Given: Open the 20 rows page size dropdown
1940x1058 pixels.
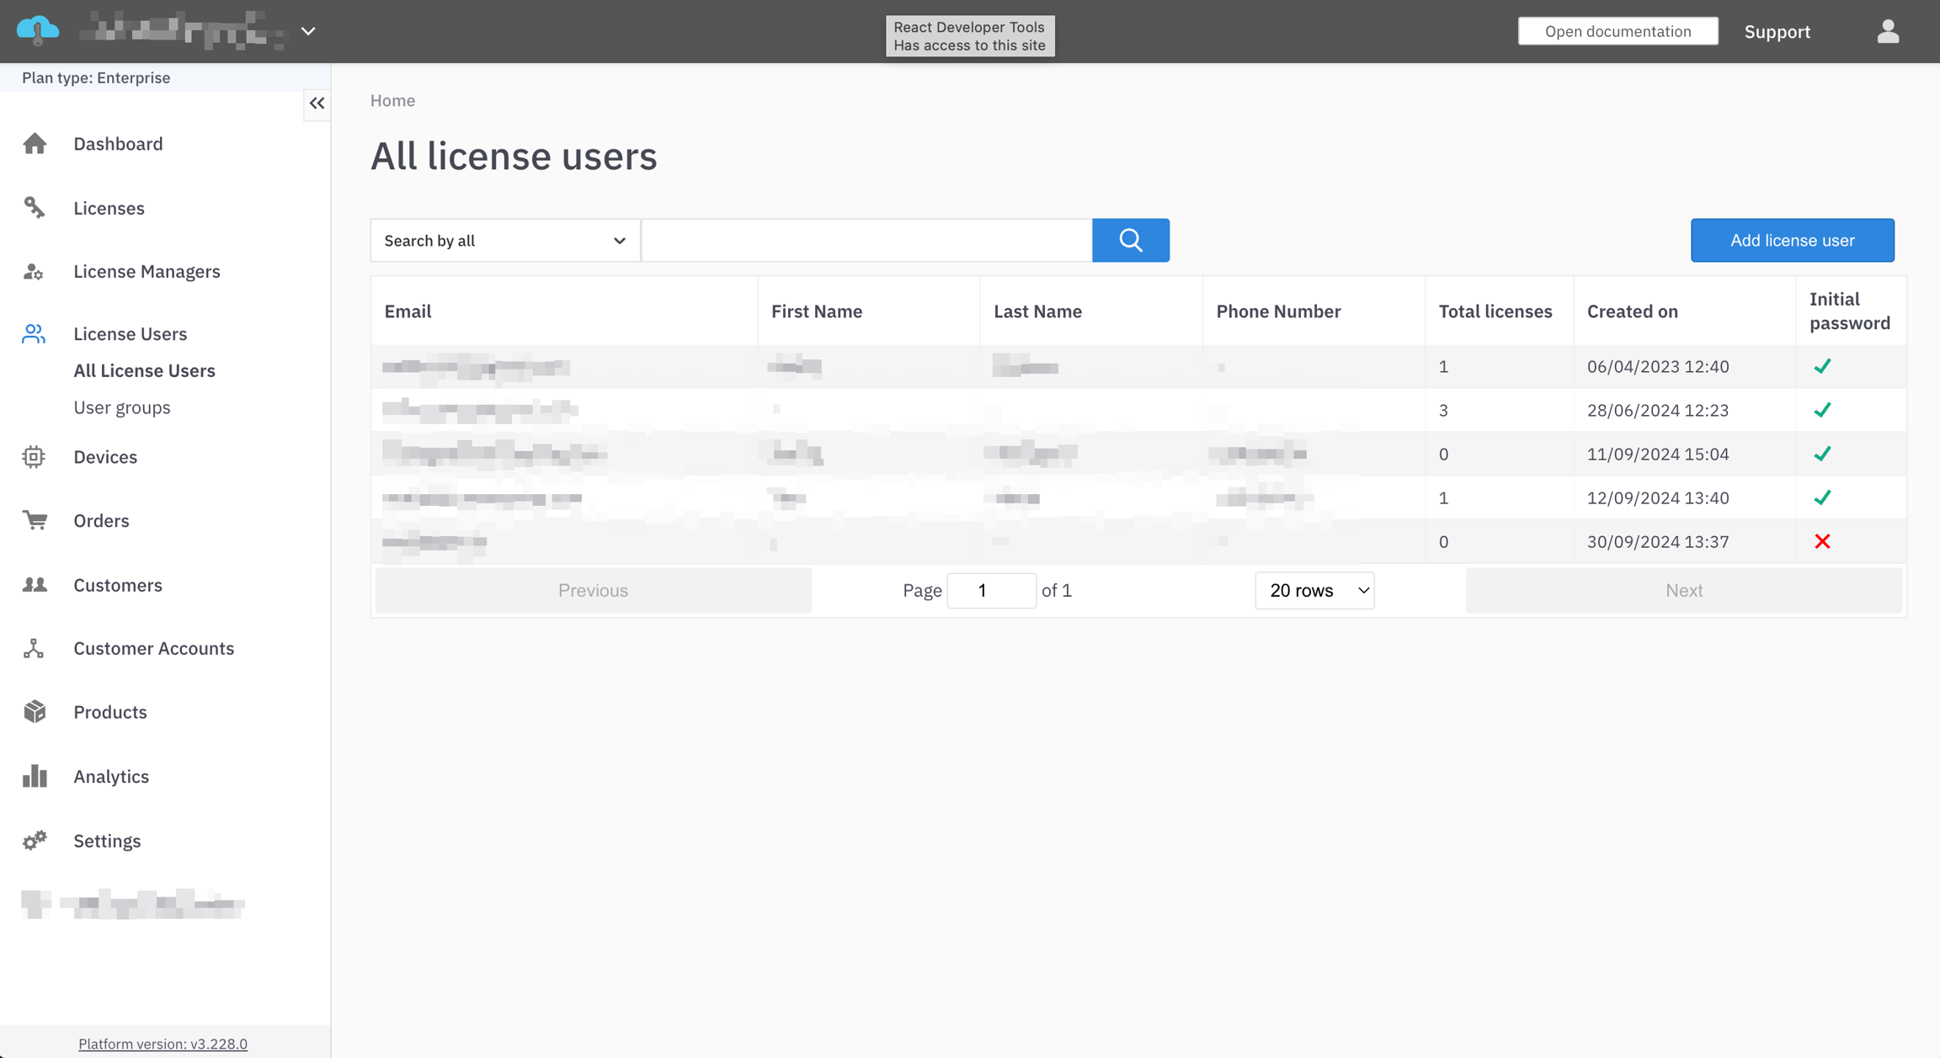Looking at the screenshot, I should (x=1314, y=591).
